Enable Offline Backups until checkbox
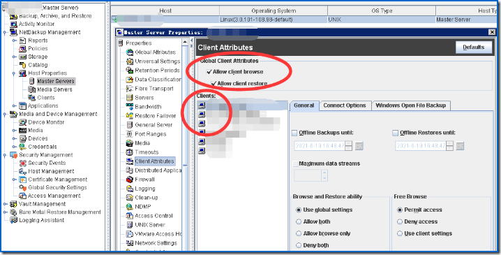 point(294,133)
